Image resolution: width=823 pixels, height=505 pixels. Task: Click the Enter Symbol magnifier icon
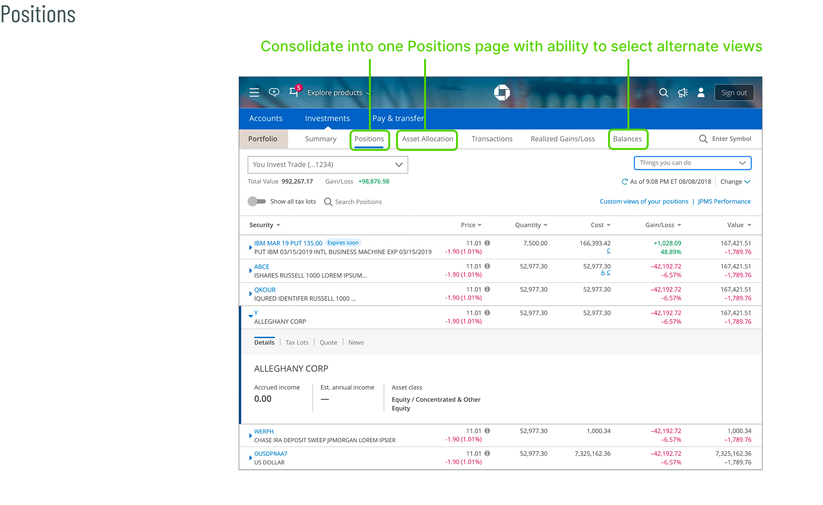tap(703, 139)
